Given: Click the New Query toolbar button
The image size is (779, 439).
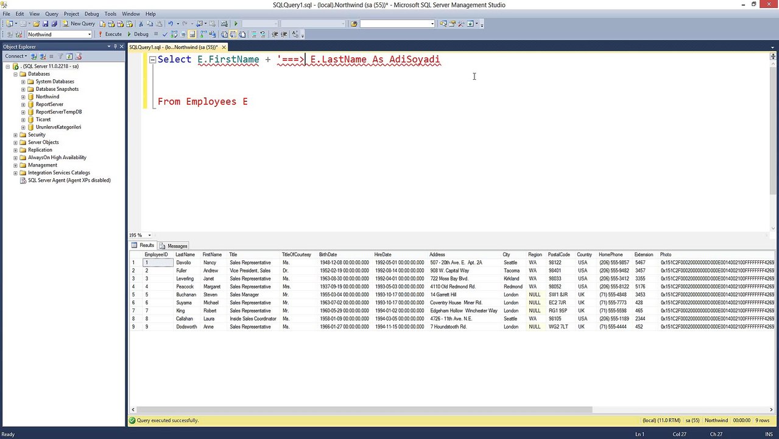Looking at the screenshot, I should [79, 24].
